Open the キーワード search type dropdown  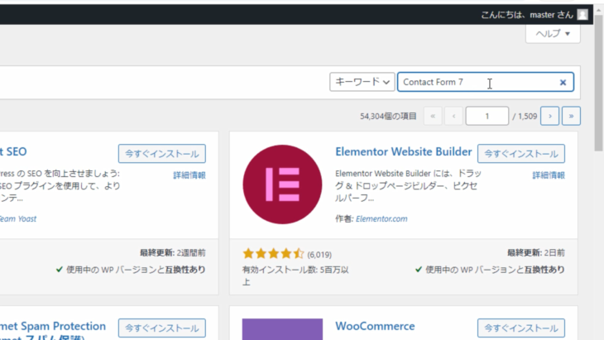click(x=362, y=82)
